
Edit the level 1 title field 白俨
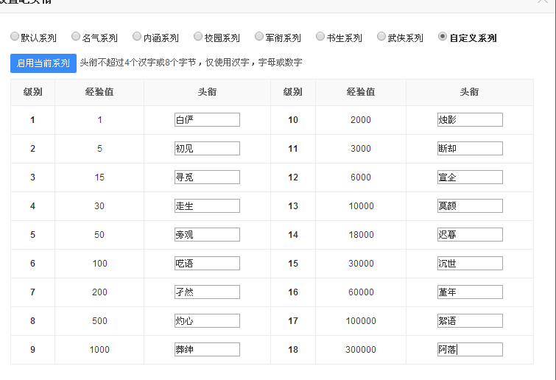click(207, 119)
